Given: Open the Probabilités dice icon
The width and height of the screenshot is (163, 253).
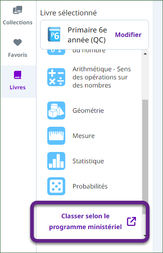Looking at the screenshot, I should click(x=56, y=186).
